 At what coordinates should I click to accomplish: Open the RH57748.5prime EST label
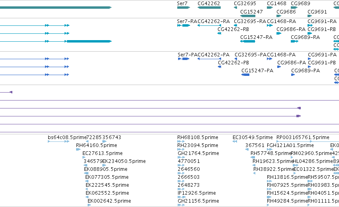[x=271, y=153]
